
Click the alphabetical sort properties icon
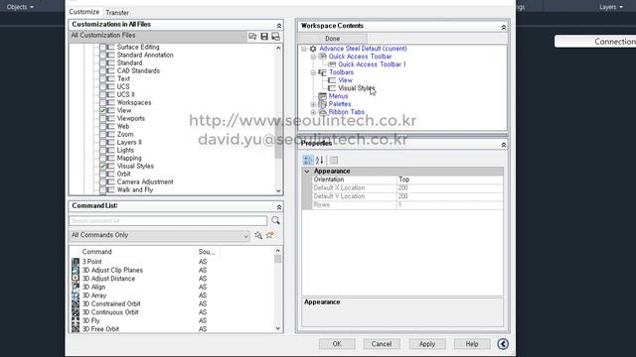pyautogui.click(x=320, y=160)
